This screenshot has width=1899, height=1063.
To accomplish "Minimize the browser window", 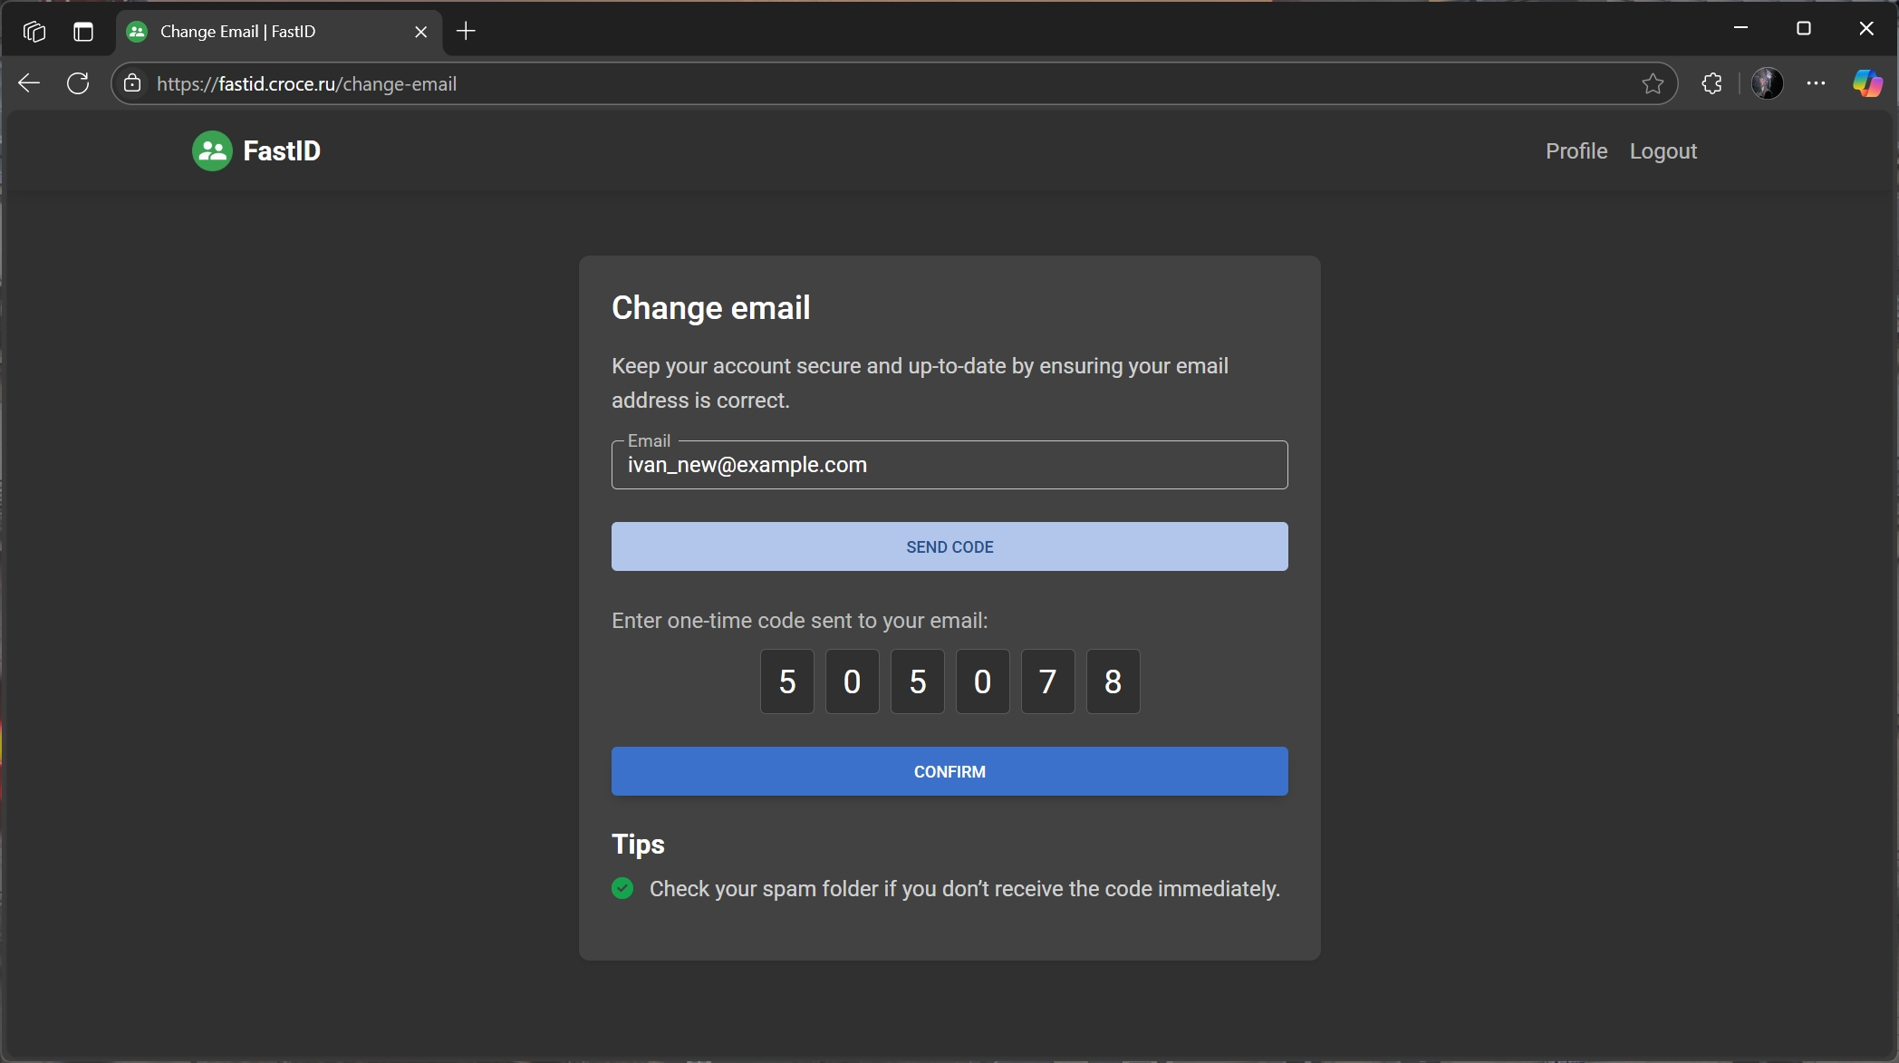I will [1740, 28].
